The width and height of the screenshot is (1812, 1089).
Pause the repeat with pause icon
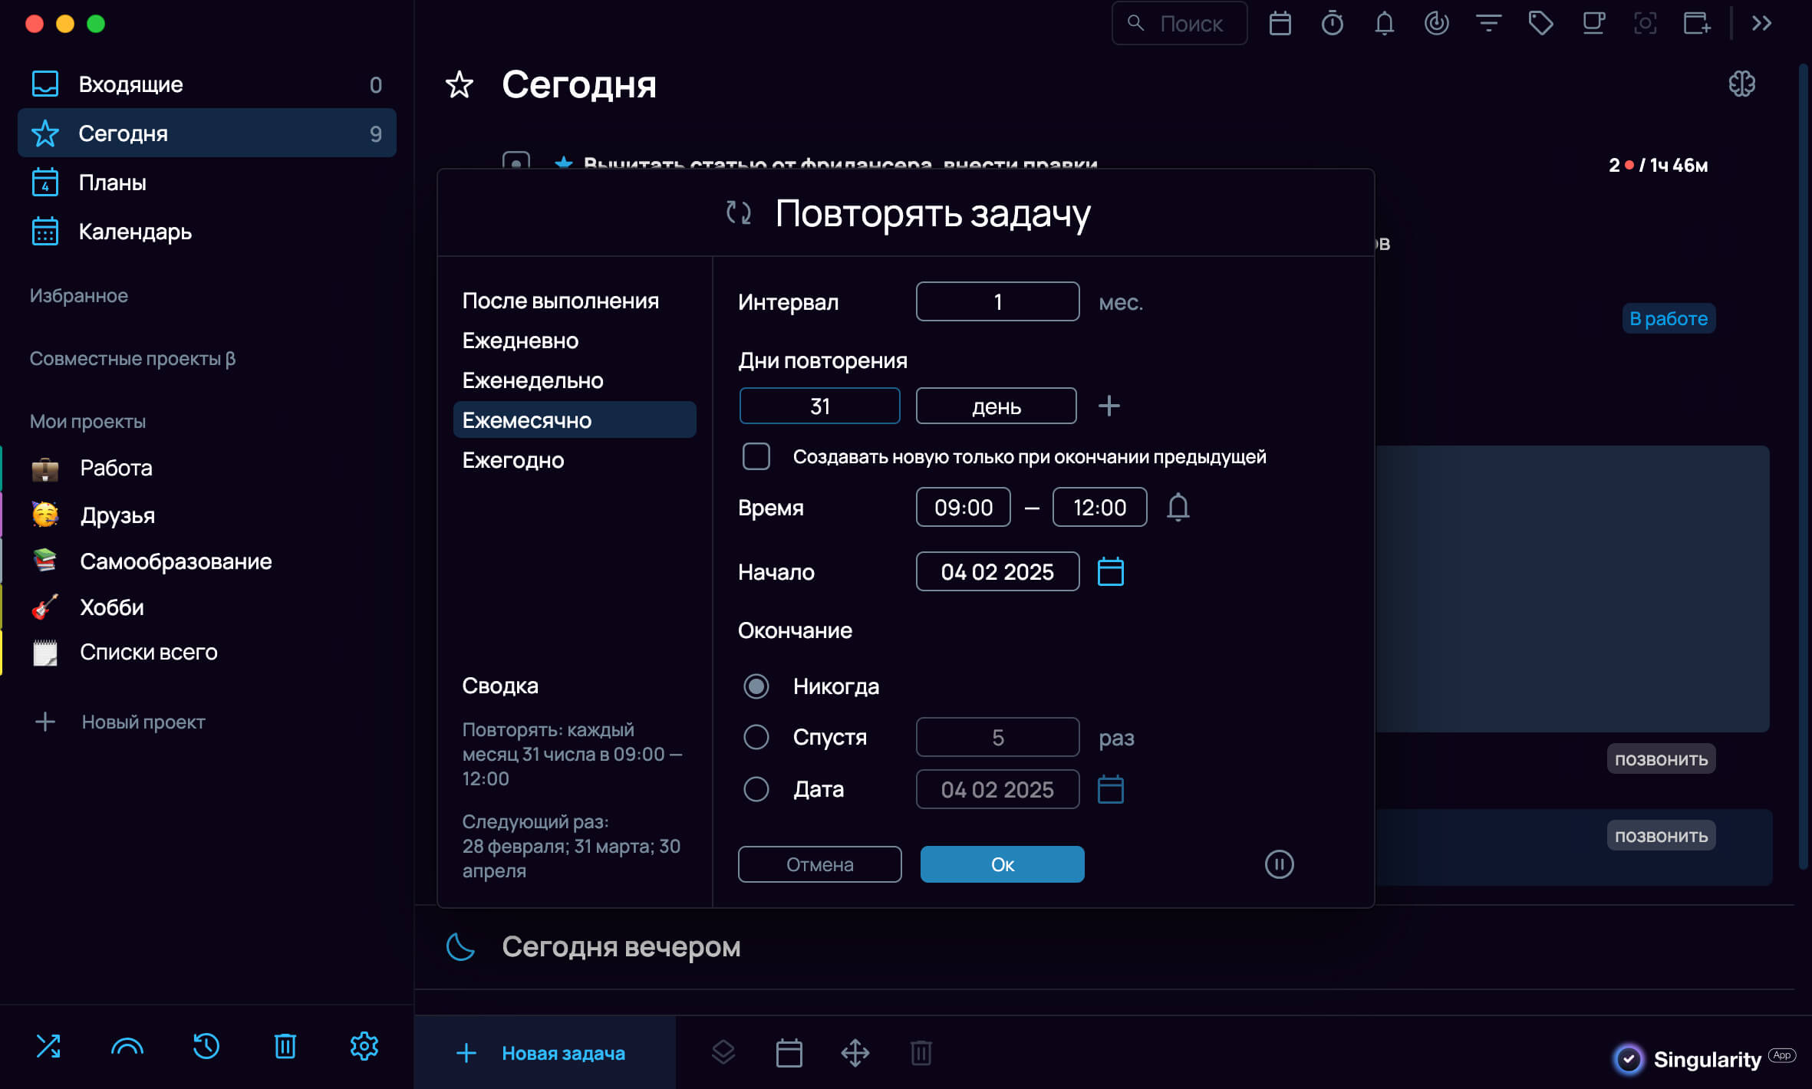pos(1279,864)
